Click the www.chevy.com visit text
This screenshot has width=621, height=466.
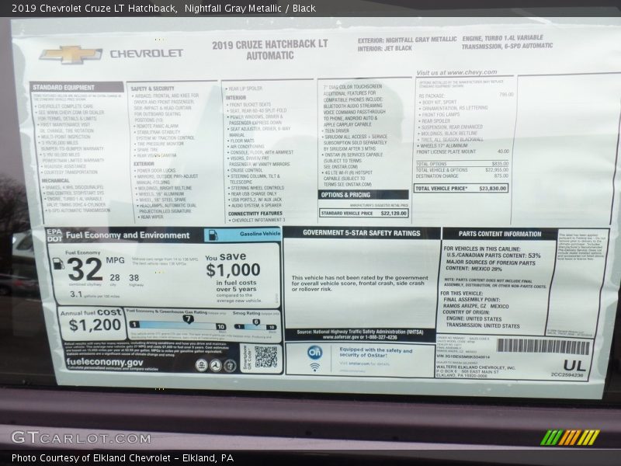[x=456, y=72]
